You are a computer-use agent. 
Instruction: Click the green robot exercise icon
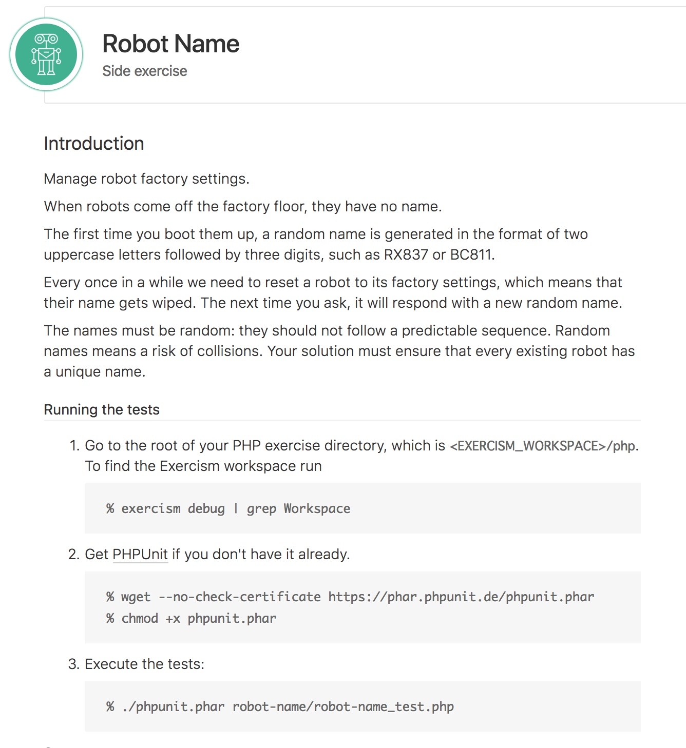(46, 54)
